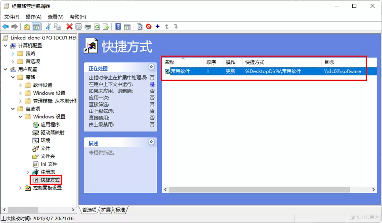Click the \\dc02\software target cell
The image size is (382, 223).
coord(343,71)
